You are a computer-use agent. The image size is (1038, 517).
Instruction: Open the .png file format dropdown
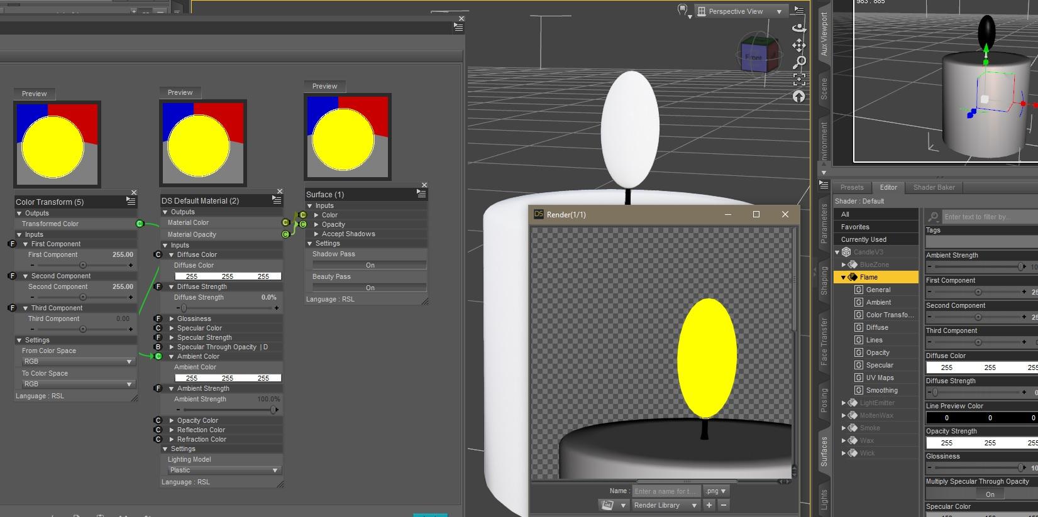pyautogui.click(x=715, y=491)
